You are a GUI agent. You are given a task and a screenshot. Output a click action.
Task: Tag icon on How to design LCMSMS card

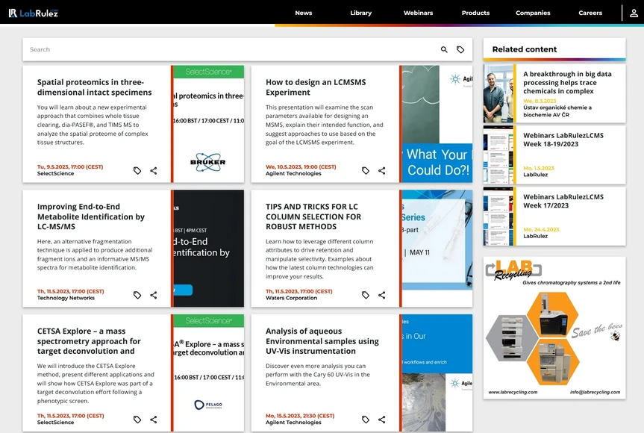tap(366, 170)
